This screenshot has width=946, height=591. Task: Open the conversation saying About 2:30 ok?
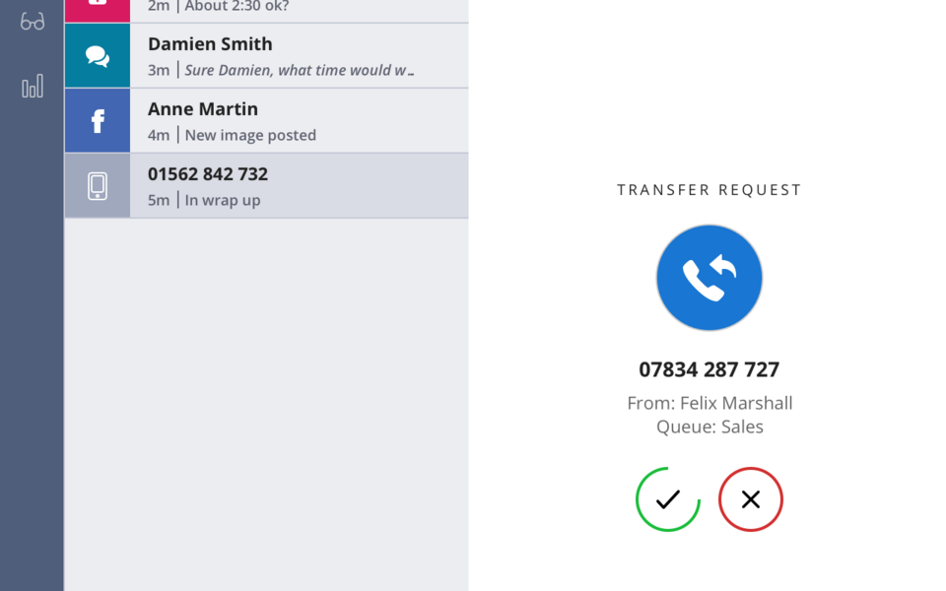coord(267,10)
